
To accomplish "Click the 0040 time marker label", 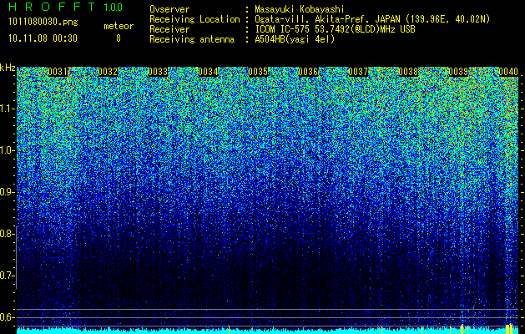I will [x=508, y=72].
